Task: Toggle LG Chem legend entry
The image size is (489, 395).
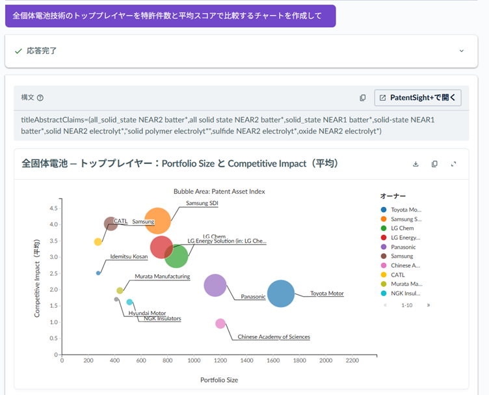Action: [397, 228]
